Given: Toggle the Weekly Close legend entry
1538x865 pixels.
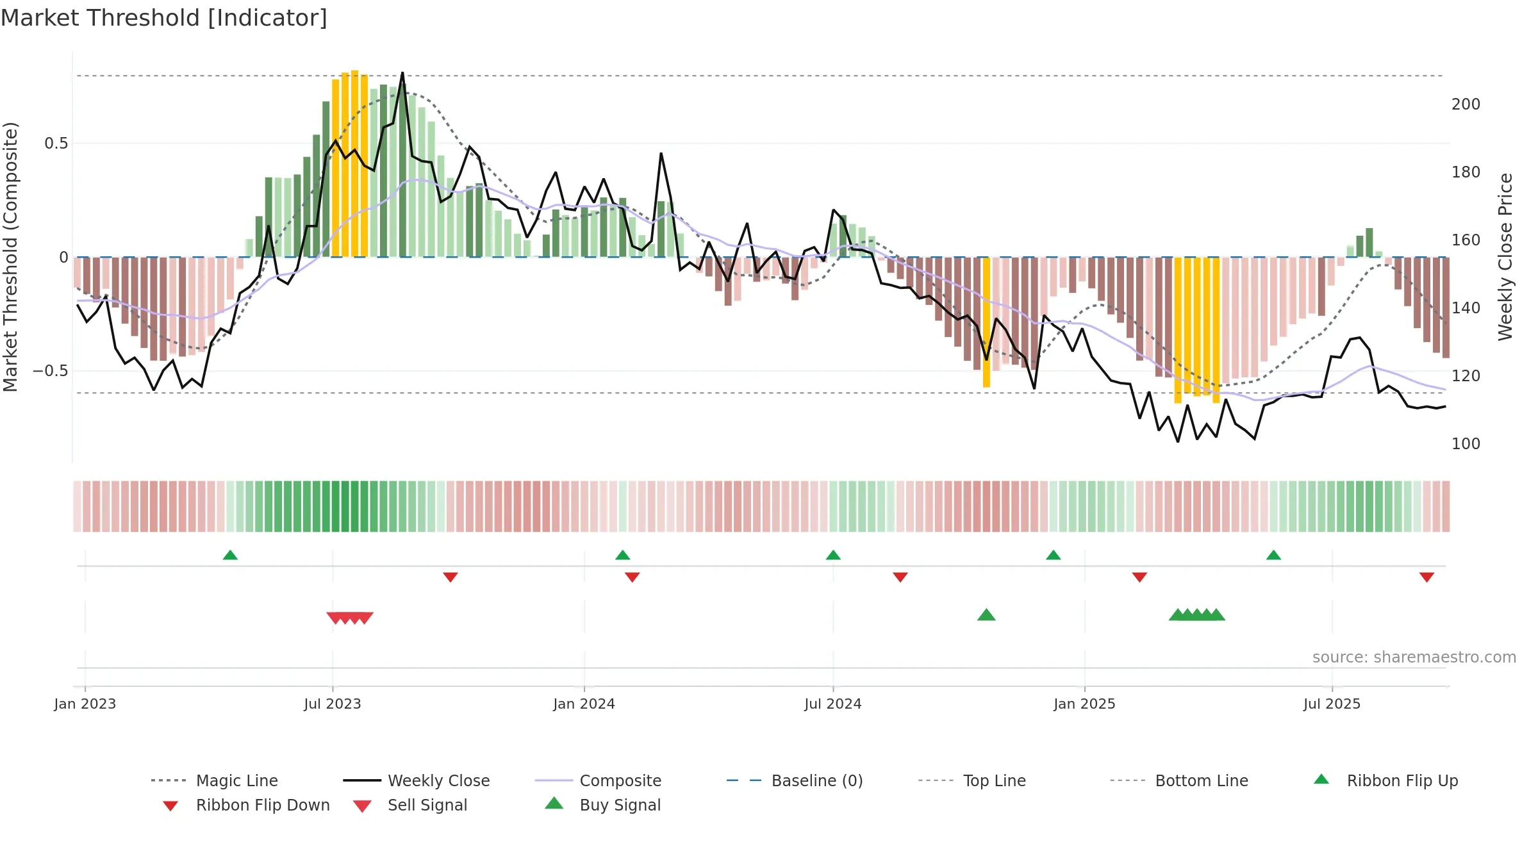Looking at the screenshot, I should [x=417, y=780].
